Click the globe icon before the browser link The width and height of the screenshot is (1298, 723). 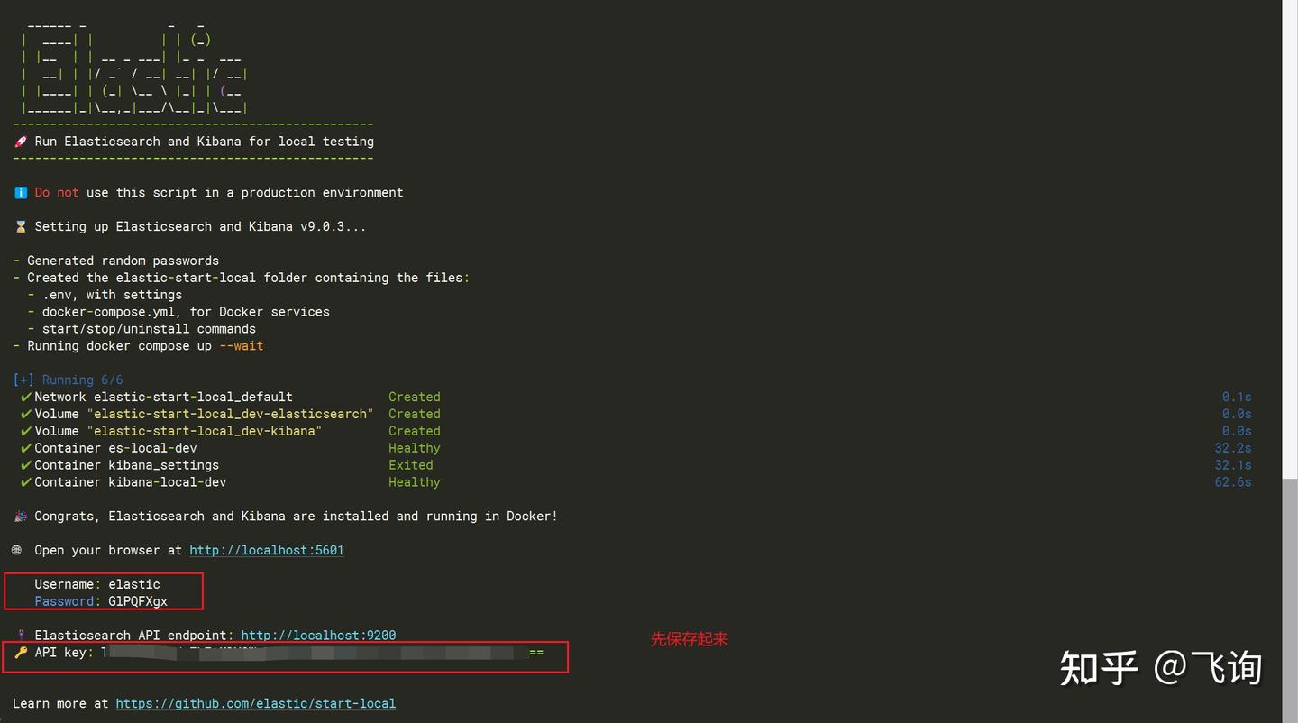(17, 550)
